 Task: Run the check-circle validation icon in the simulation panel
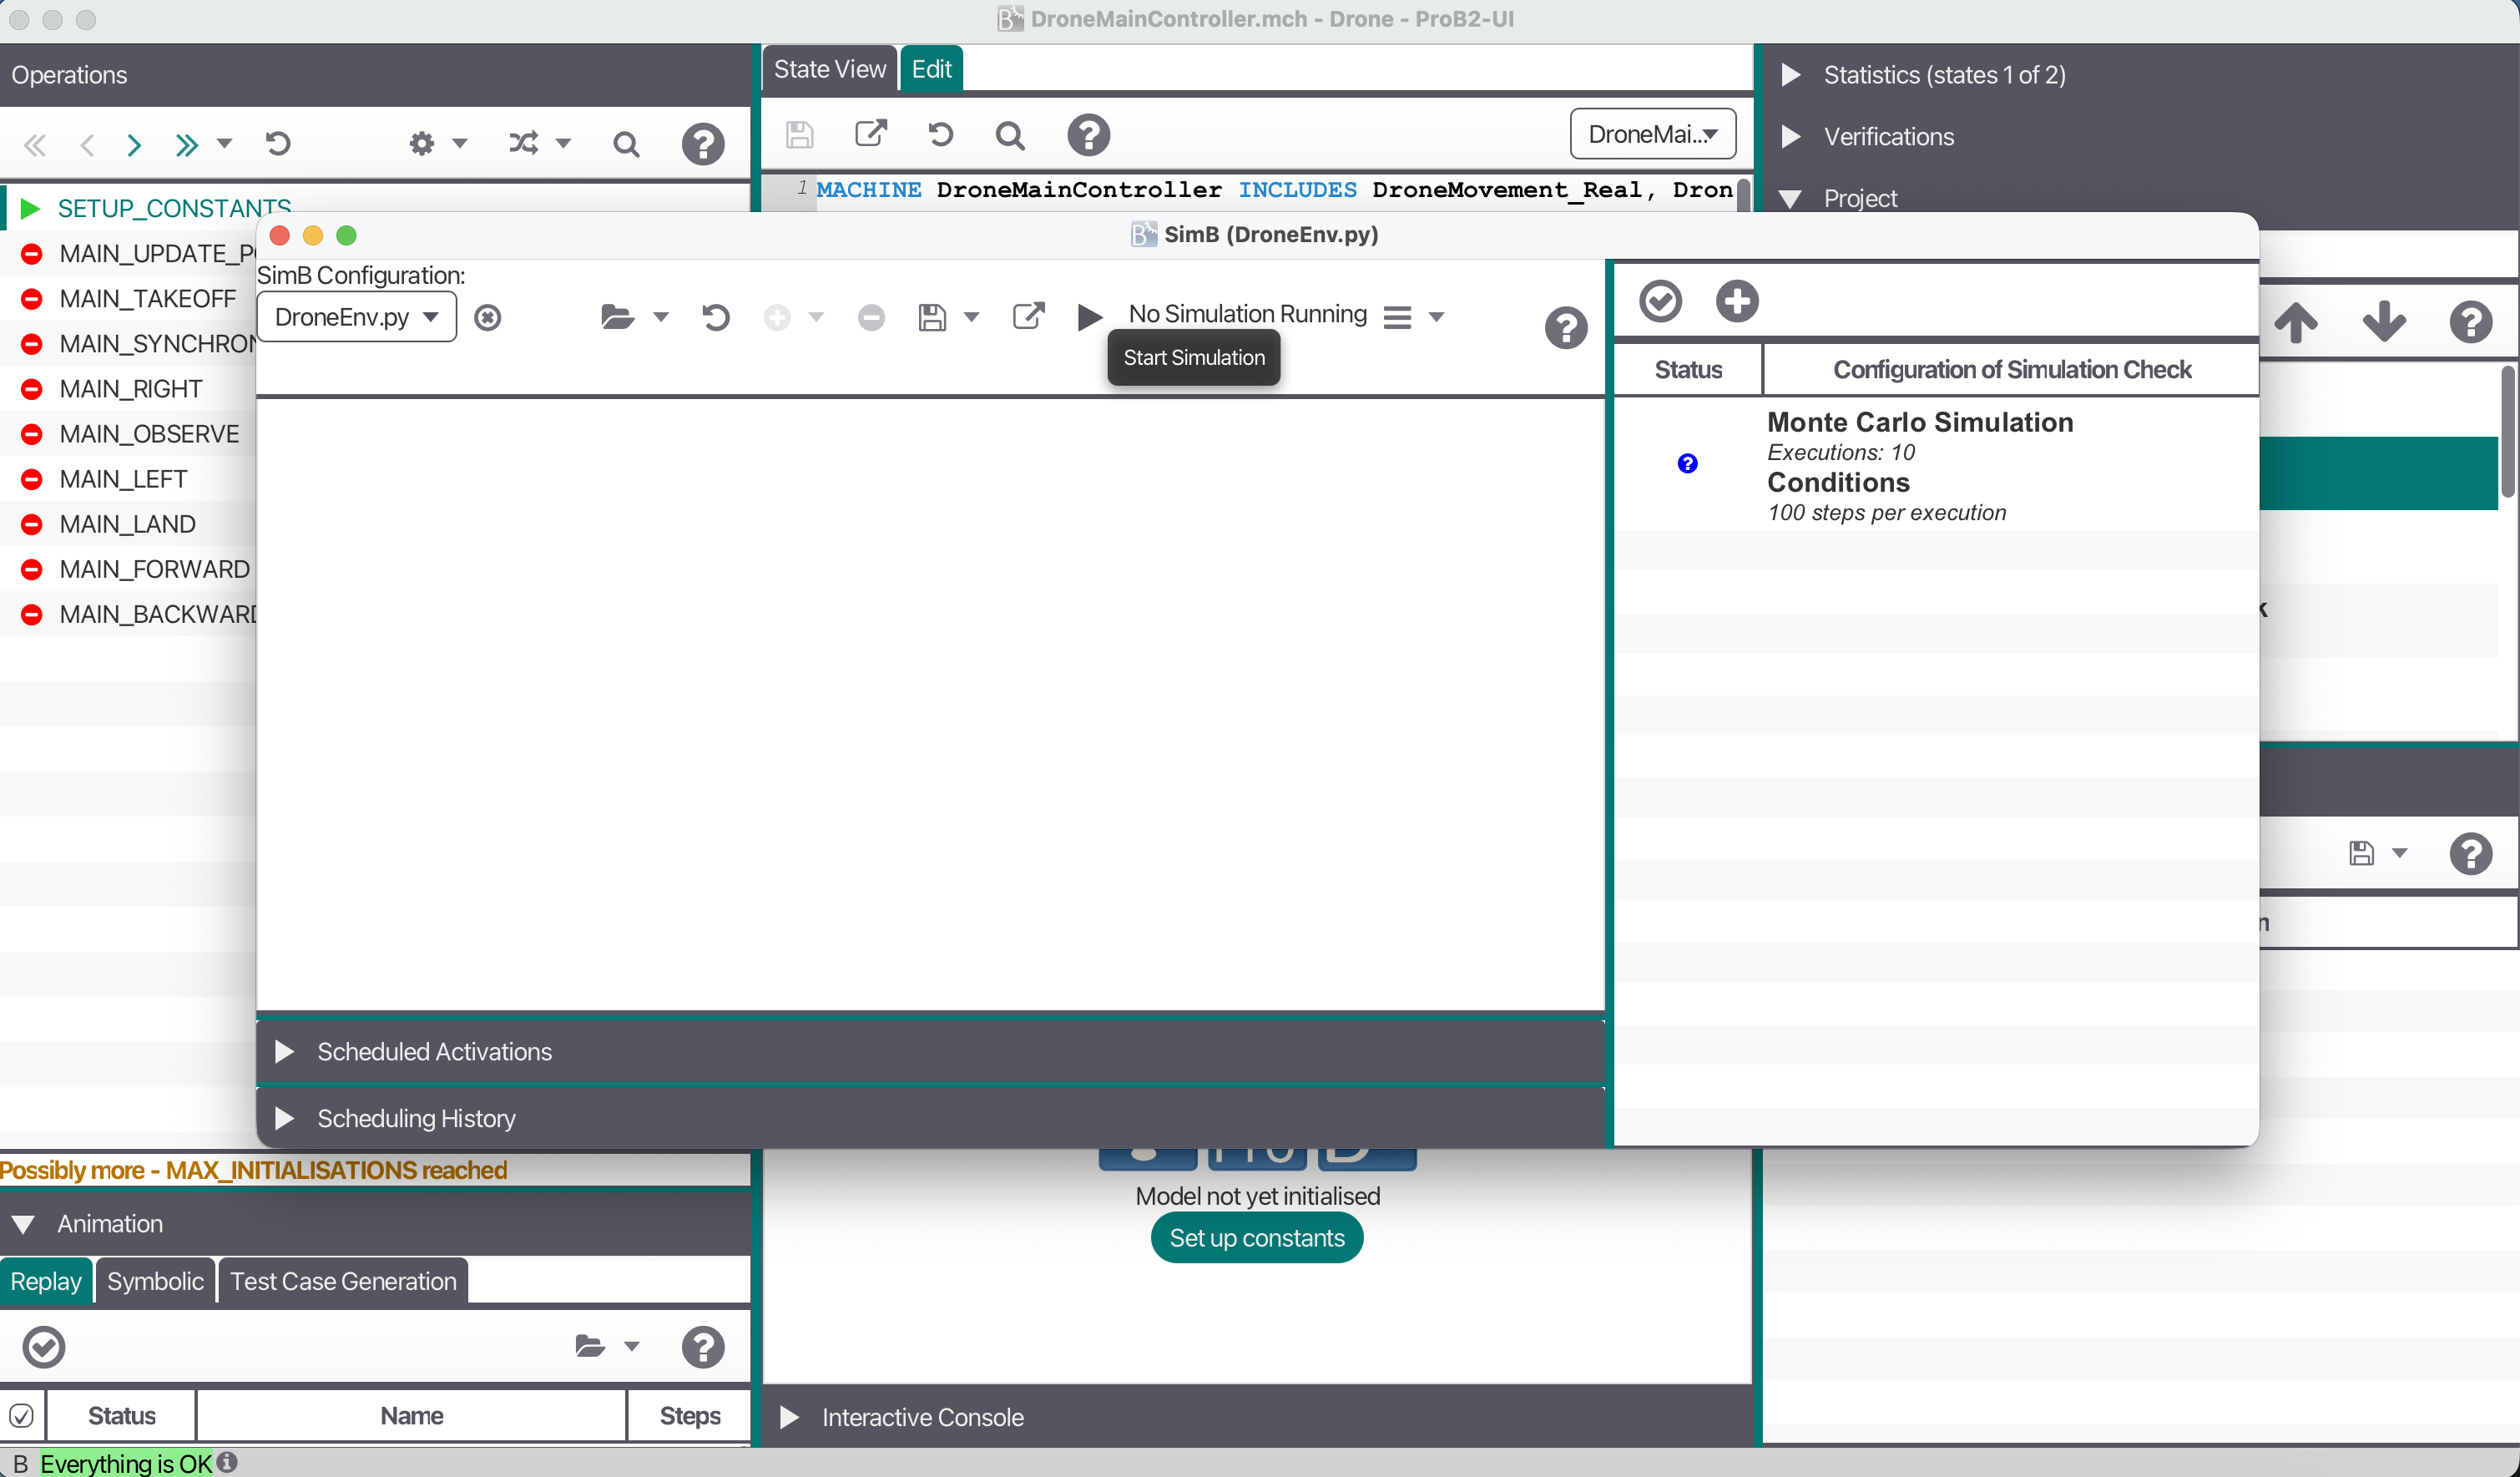(1660, 300)
